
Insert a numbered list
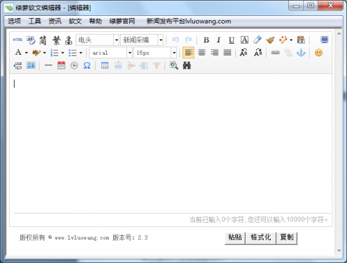(x=55, y=53)
